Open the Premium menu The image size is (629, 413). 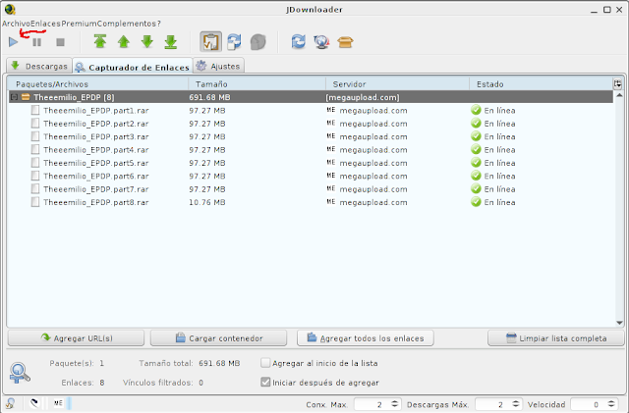pyautogui.click(x=79, y=24)
